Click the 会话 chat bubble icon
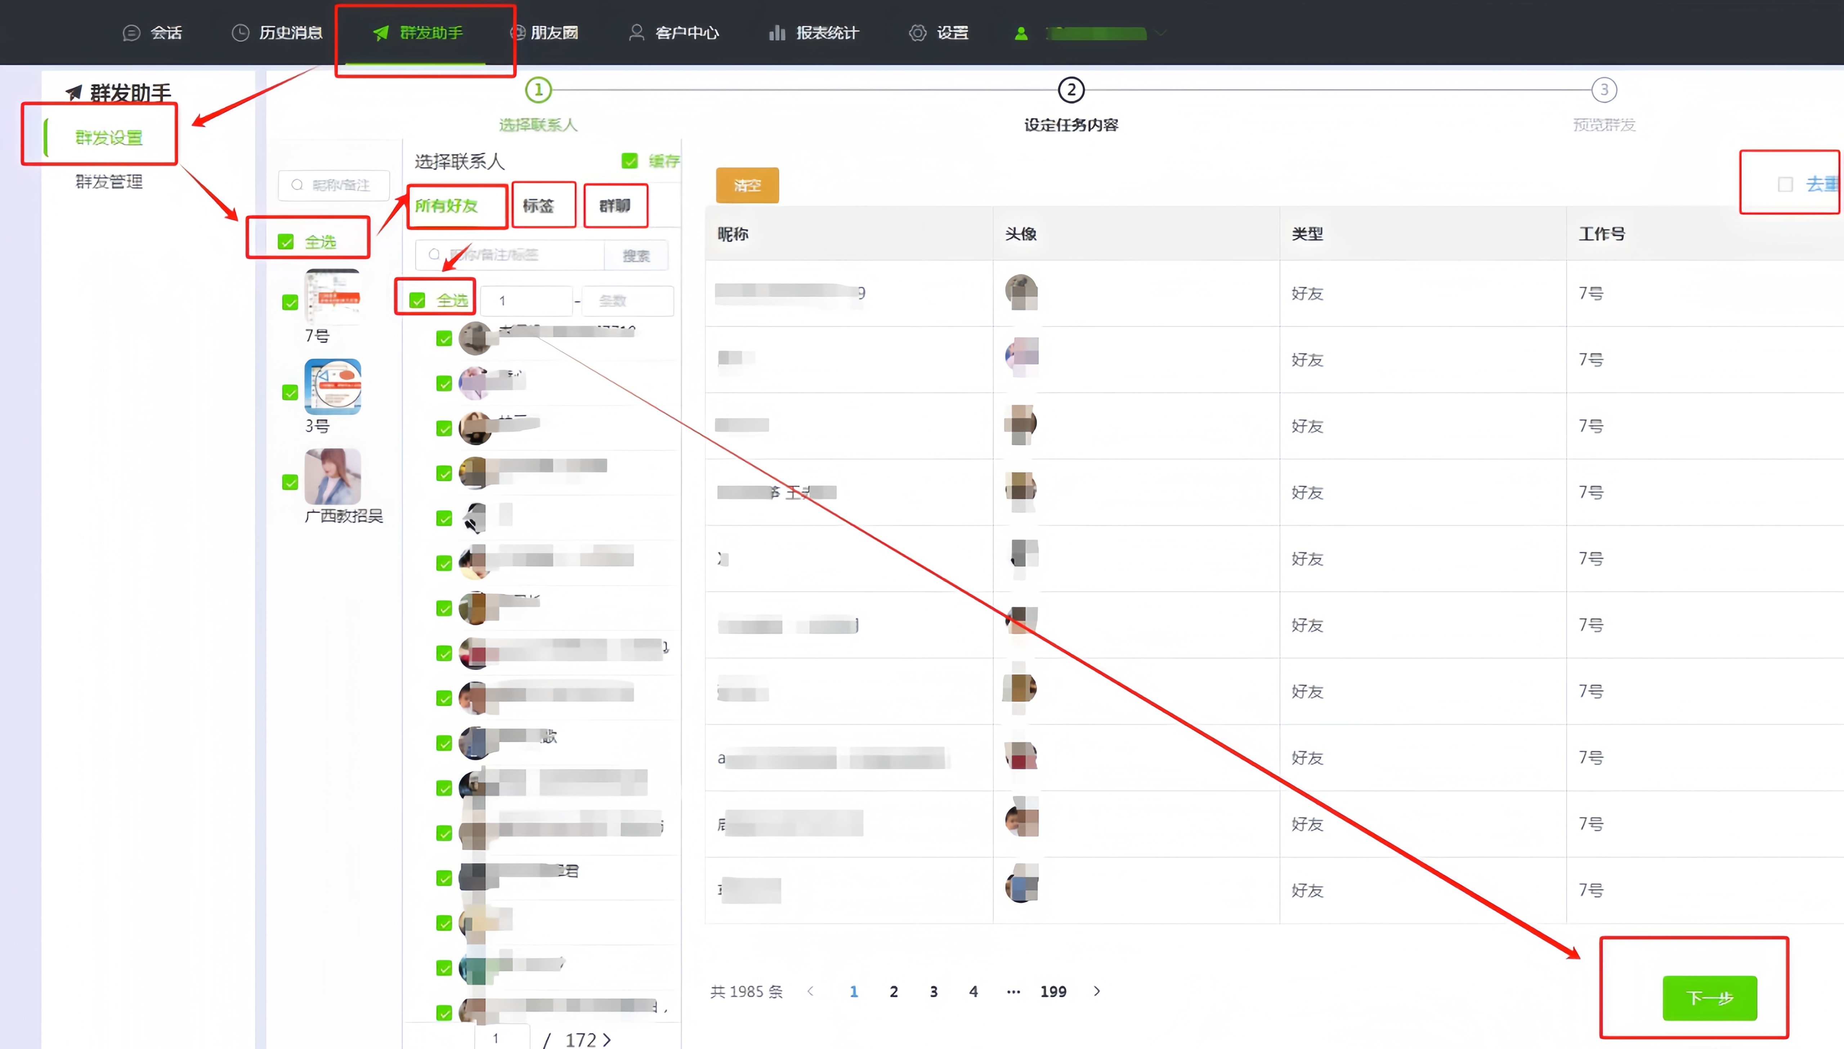 tap(131, 33)
